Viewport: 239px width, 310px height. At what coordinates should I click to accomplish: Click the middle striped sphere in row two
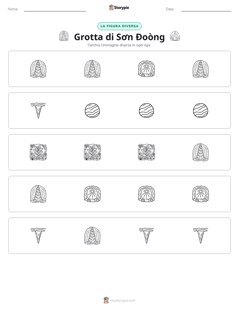146,110
